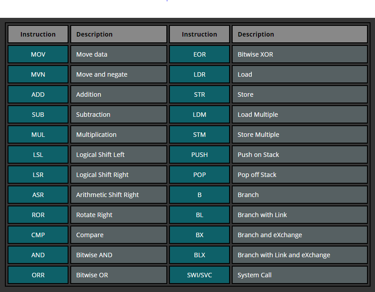Click the 'Branch' description cell
This screenshot has height=292, width=375.
pos(300,195)
